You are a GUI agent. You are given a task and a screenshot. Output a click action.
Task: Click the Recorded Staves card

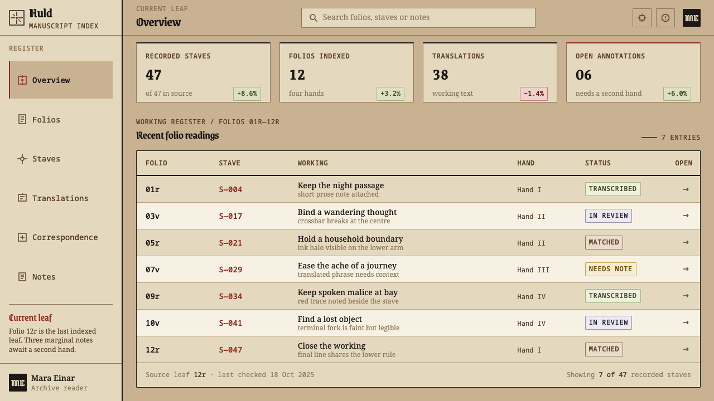coord(203,72)
